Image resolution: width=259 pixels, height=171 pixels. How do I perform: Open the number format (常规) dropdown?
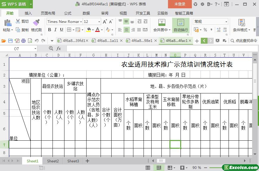pos(226,22)
